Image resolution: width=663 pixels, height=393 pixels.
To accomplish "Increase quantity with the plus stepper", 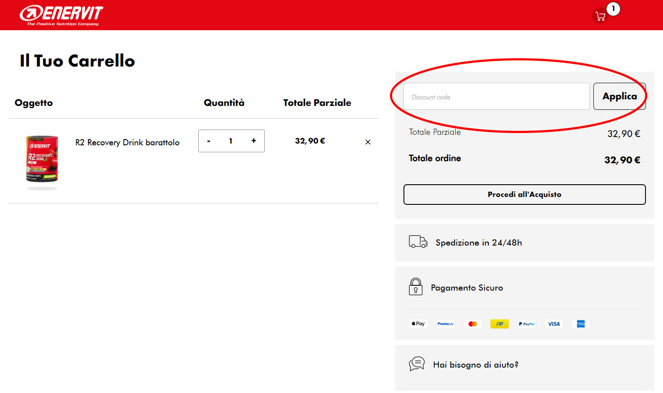I will click(253, 141).
